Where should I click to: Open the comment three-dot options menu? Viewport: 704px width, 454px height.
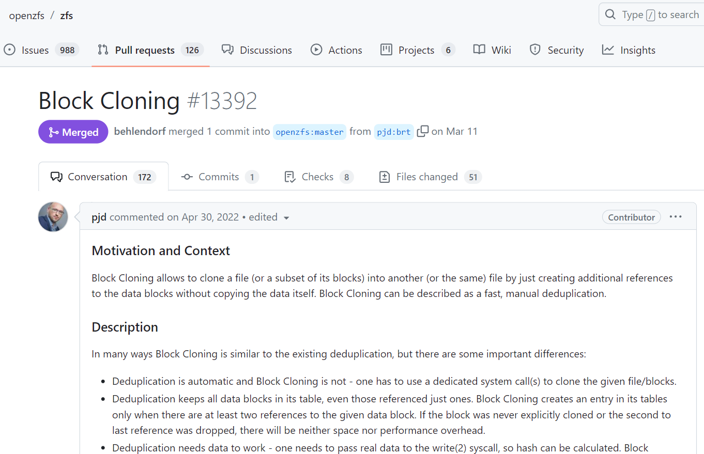[x=676, y=217]
